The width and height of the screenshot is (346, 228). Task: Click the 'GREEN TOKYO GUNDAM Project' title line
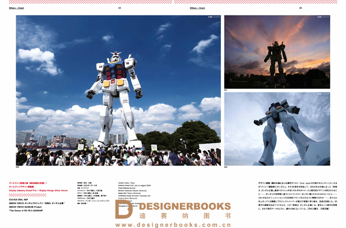coord(25,207)
